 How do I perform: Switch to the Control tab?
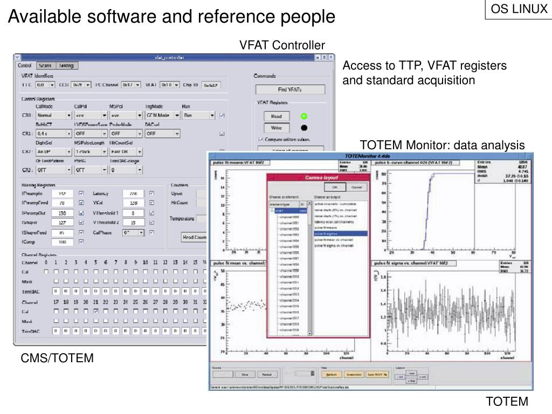pos(25,65)
